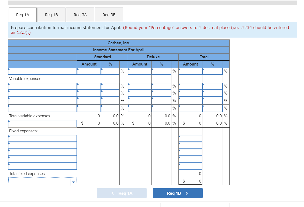Select Standard Amount for second variable expense

(x=89, y=93)
